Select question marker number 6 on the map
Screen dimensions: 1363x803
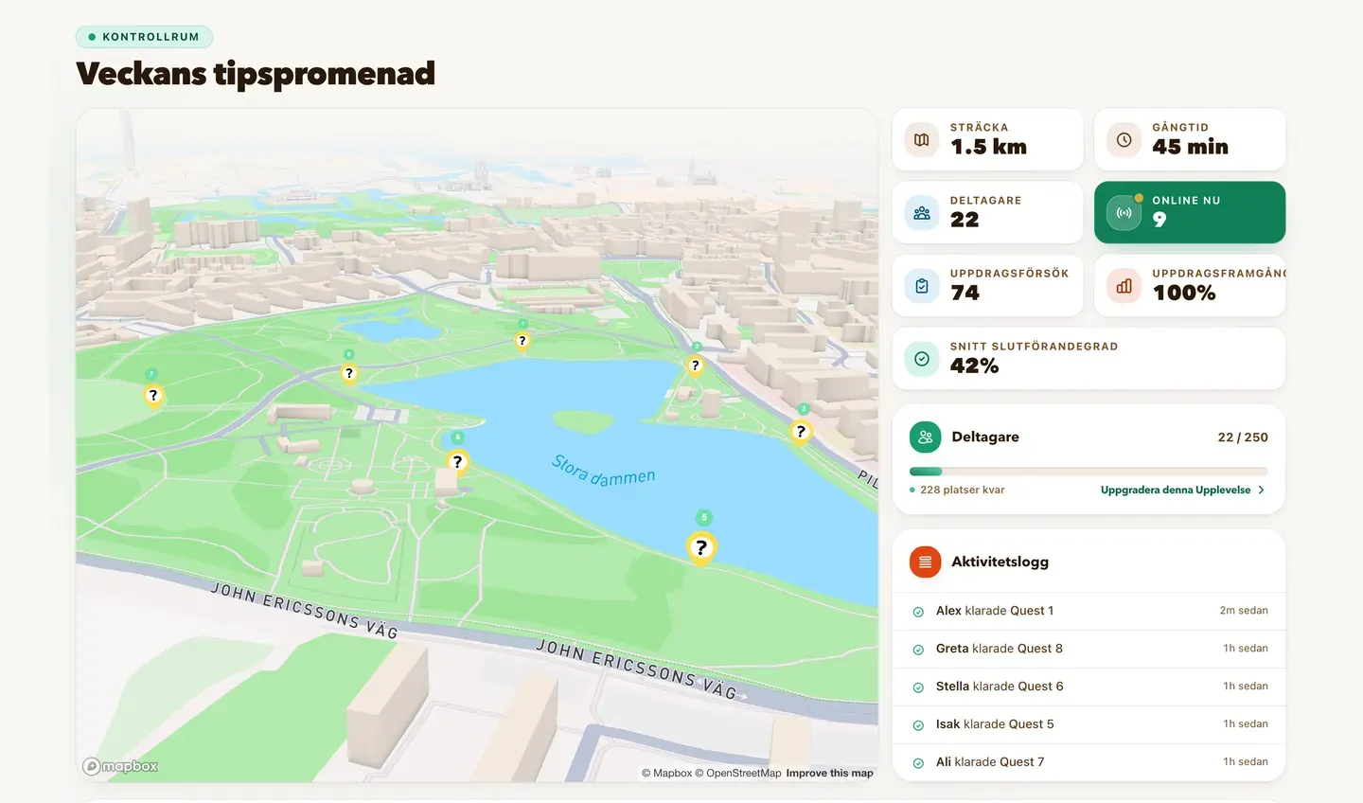458,462
